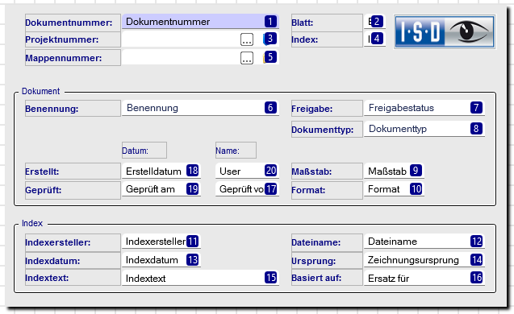Click the User name field
Screen dimensions: 514x314
(x=247, y=171)
